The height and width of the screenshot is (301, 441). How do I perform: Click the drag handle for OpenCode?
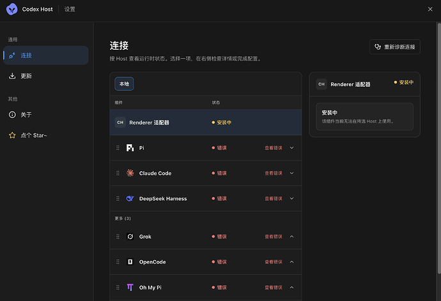click(x=118, y=262)
